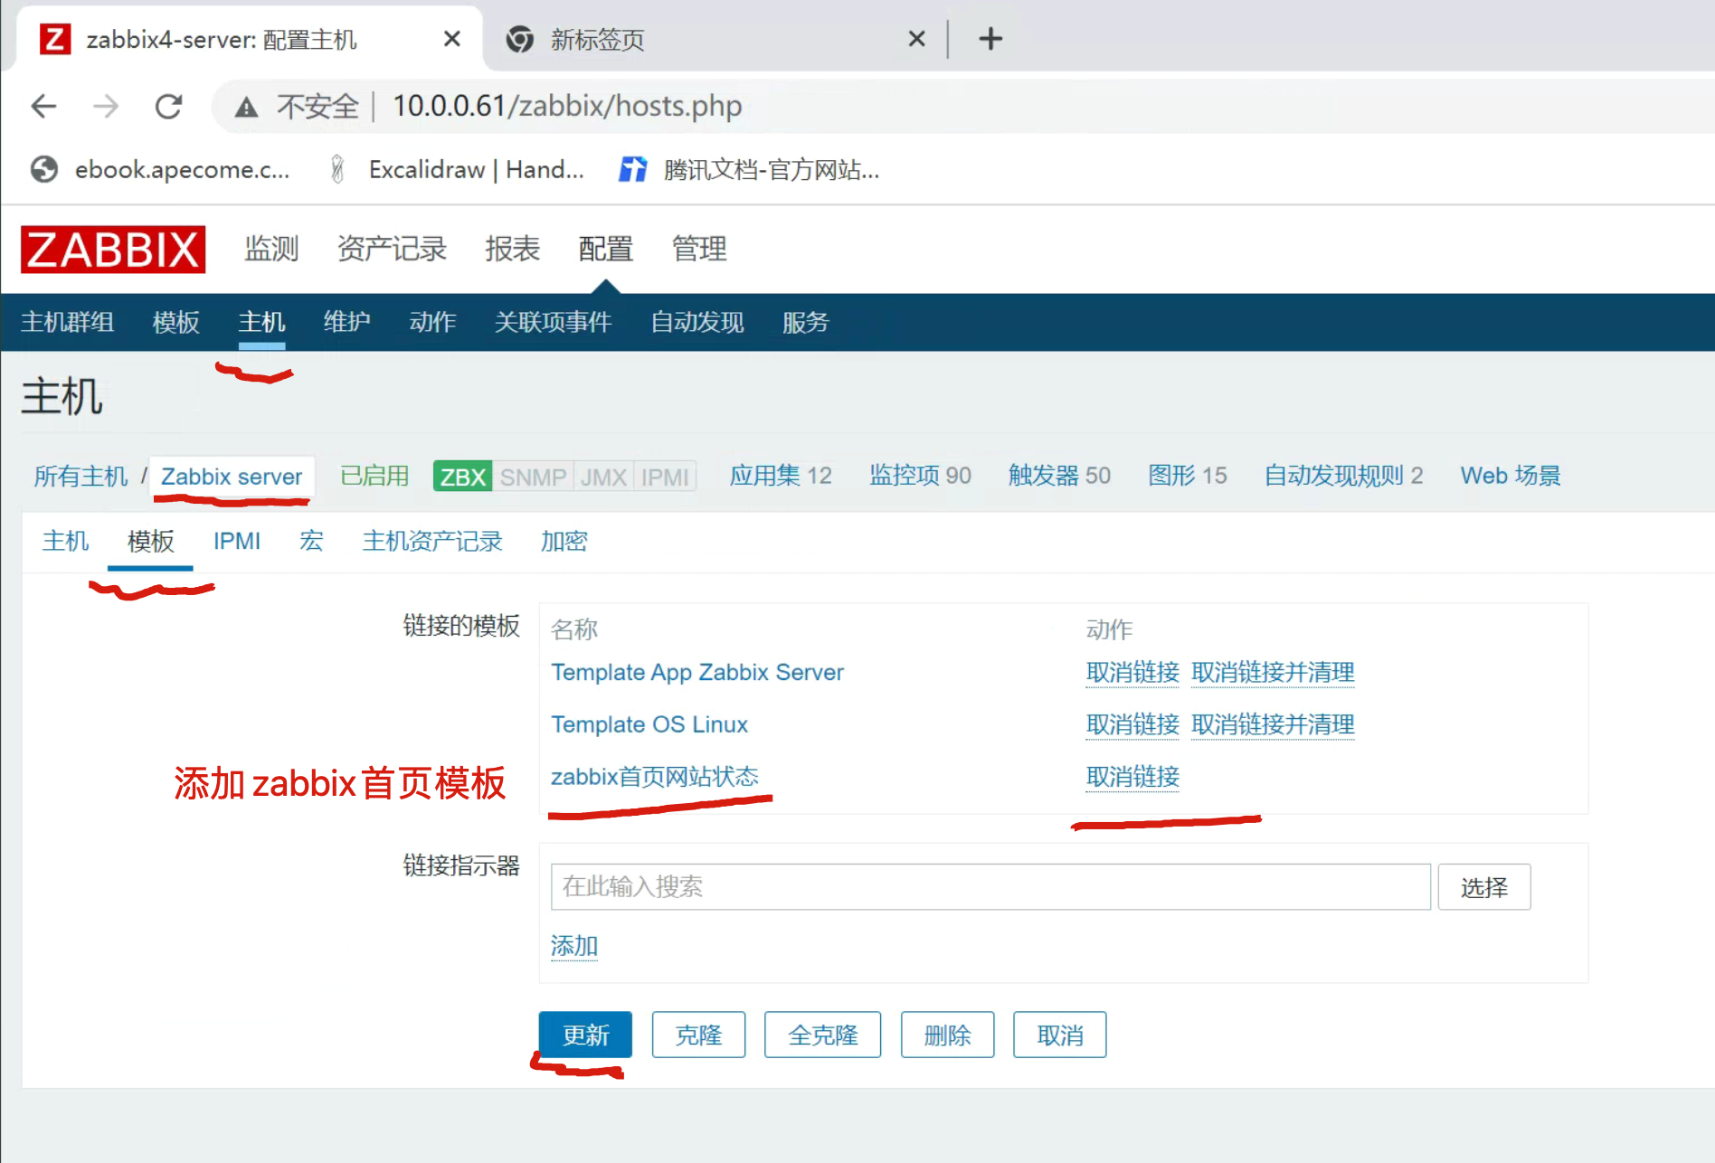Open a new browser tab

990,39
